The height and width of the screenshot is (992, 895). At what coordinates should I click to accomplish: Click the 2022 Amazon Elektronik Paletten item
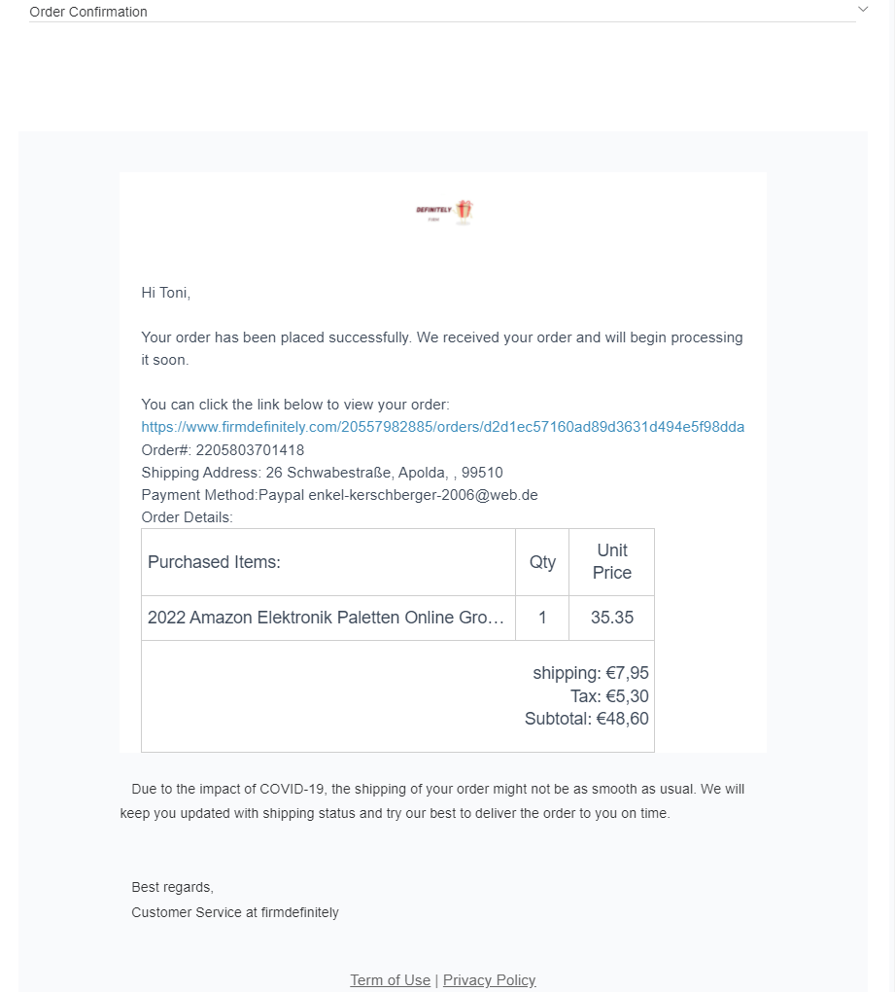327,618
